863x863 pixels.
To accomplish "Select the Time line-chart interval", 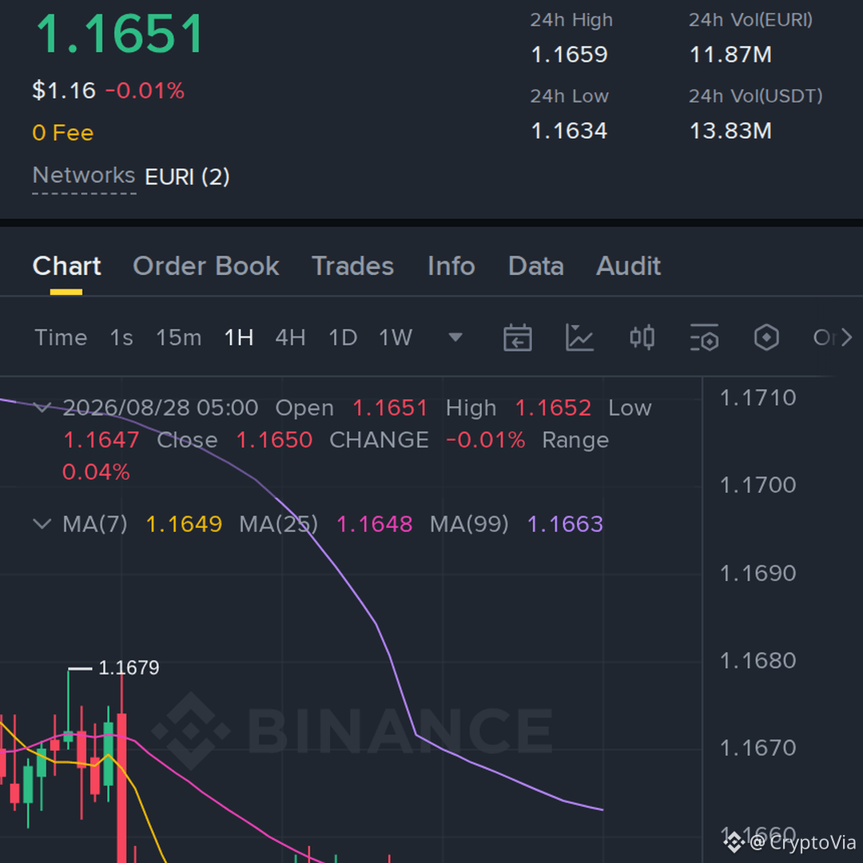I will pyautogui.click(x=61, y=337).
